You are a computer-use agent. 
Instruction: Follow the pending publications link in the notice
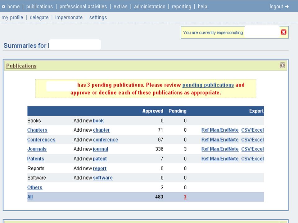point(208,85)
